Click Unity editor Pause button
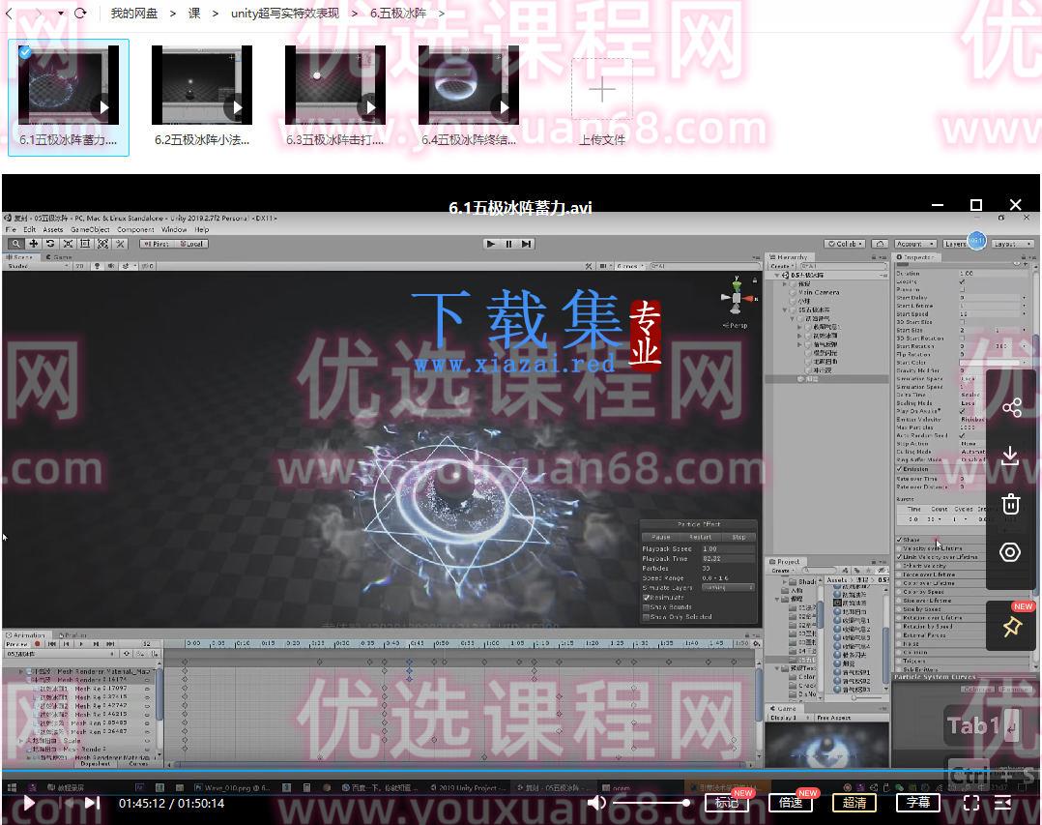 point(508,244)
